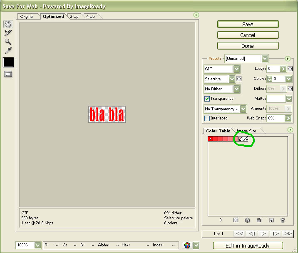
Task: Click the Colors stepper arrows
Action: (x=270, y=79)
